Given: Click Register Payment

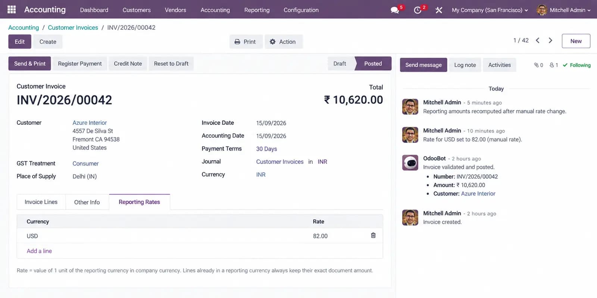Looking at the screenshot, I should click(x=80, y=64).
